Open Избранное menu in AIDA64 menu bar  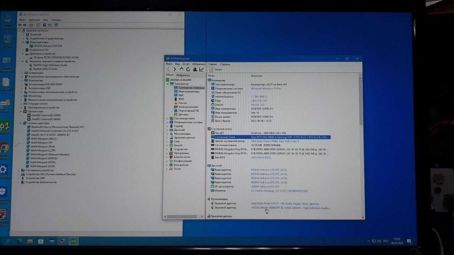pos(199,64)
